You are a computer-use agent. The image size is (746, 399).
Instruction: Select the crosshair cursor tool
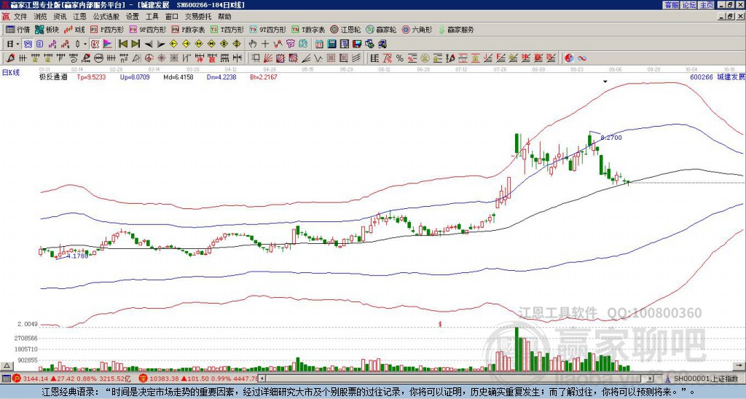[265, 44]
